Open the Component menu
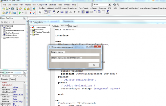Image resolution: width=166 pixels, height=106 pixels. click(x=42, y=5)
